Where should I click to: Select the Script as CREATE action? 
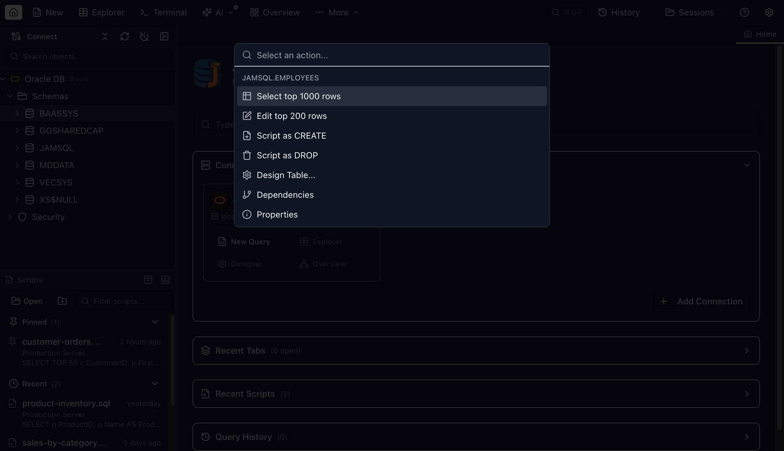pyautogui.click(x=291, y=135)
